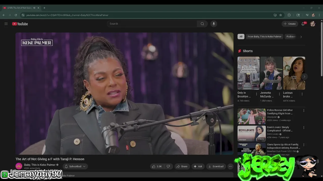Open the Jennette McCurdy short

(271, 73)
